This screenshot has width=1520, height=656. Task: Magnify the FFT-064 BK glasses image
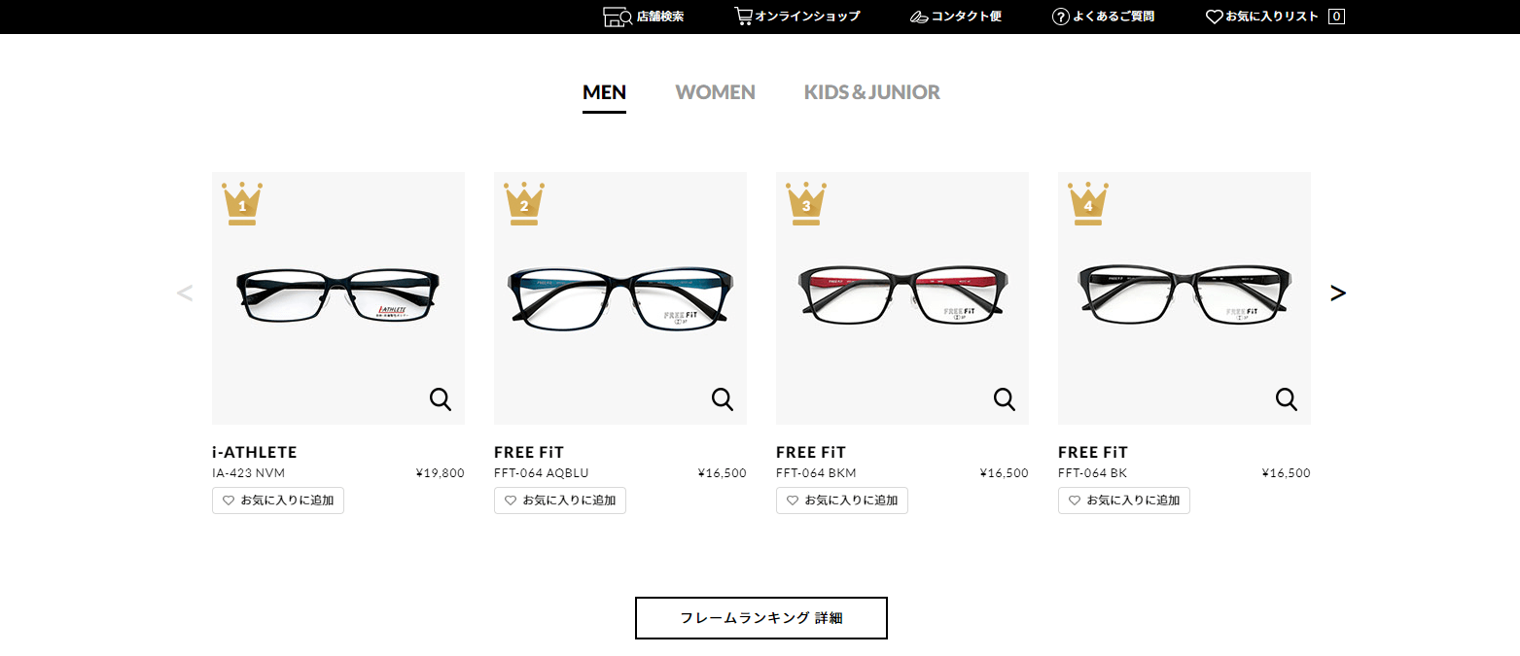tap(1287, 398)
